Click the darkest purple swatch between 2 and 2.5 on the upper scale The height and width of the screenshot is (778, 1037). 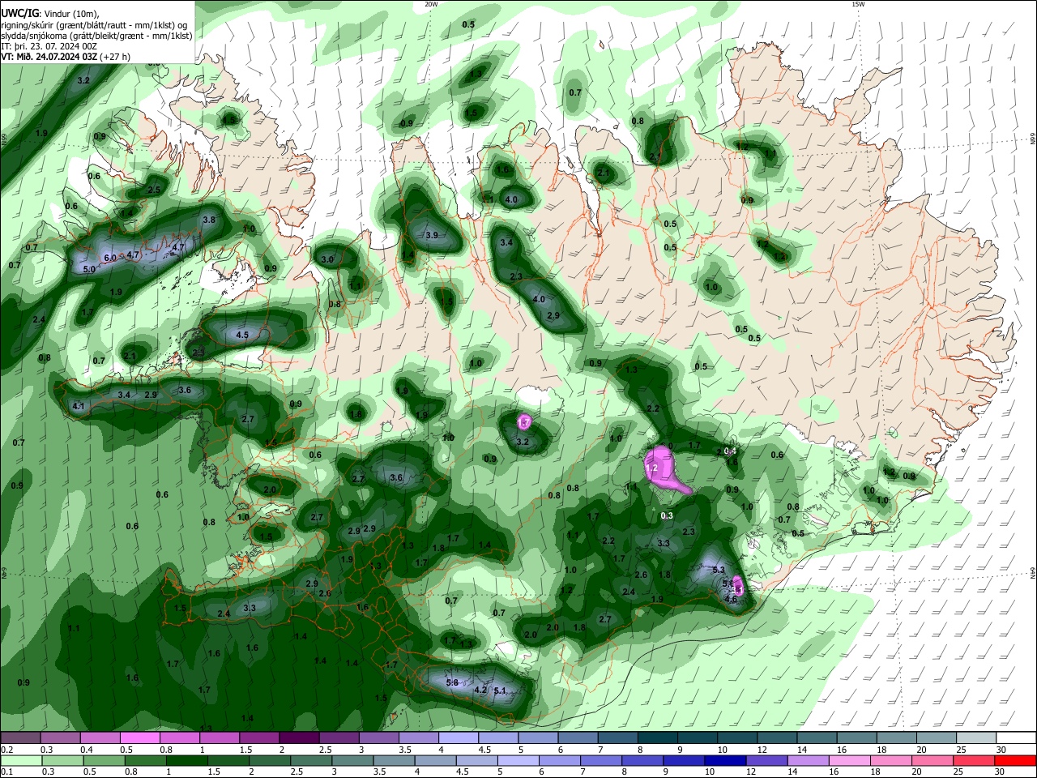click(x=298, y=738)
